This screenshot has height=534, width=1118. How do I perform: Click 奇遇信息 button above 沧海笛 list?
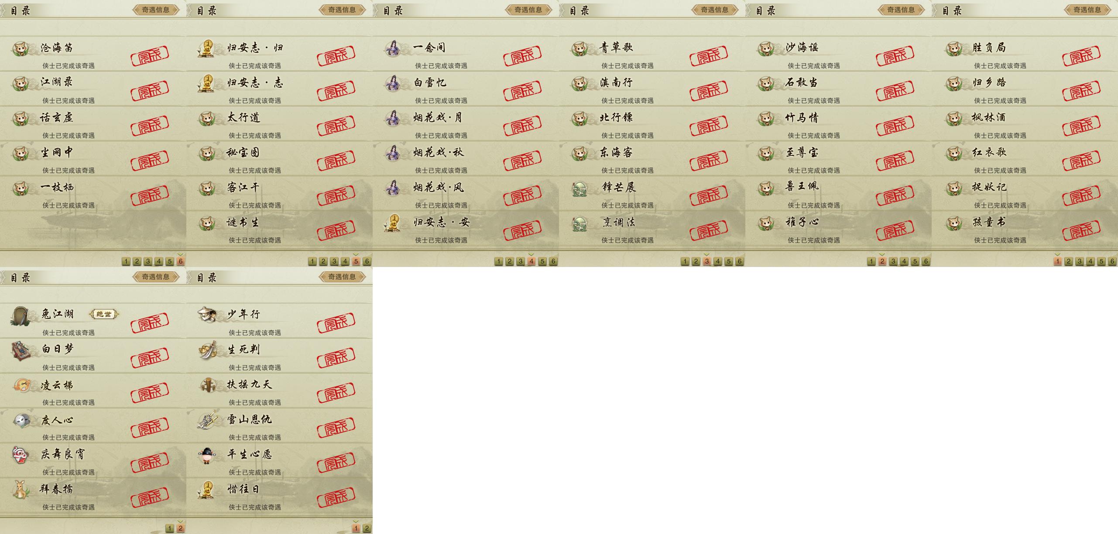[x=156, y=10]
